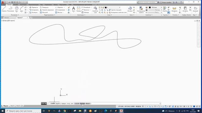
Task: Expand the Аннотации panel
Action: click(x=81, y=15)
